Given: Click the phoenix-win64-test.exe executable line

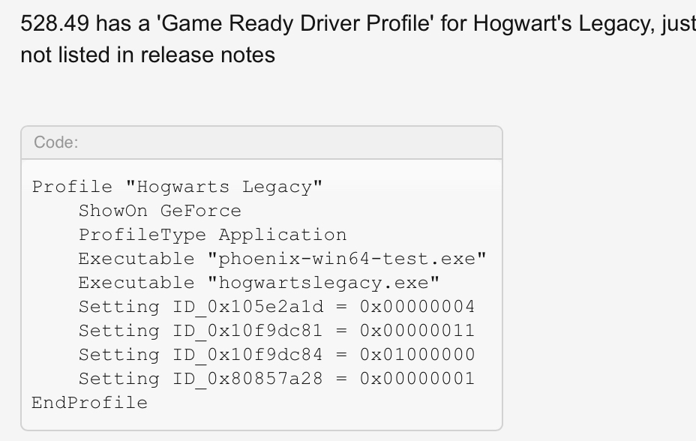Looking at the screenshot, I should pyautogui.click(x=282, y=259).
